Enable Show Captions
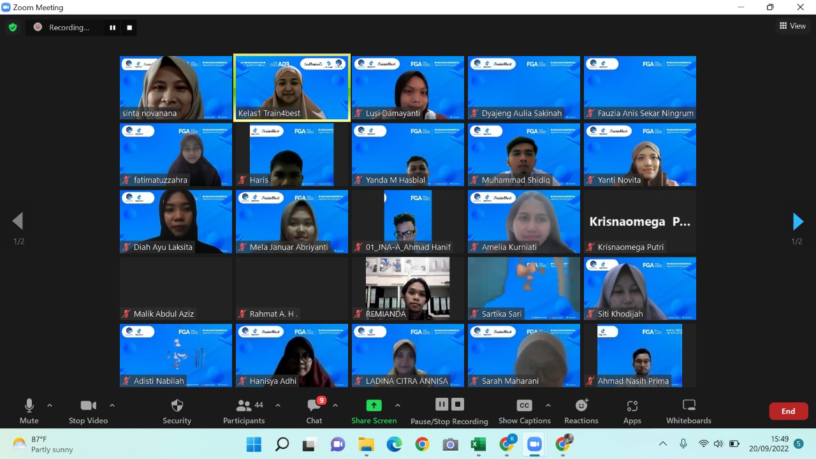 [x=523, y=411]
